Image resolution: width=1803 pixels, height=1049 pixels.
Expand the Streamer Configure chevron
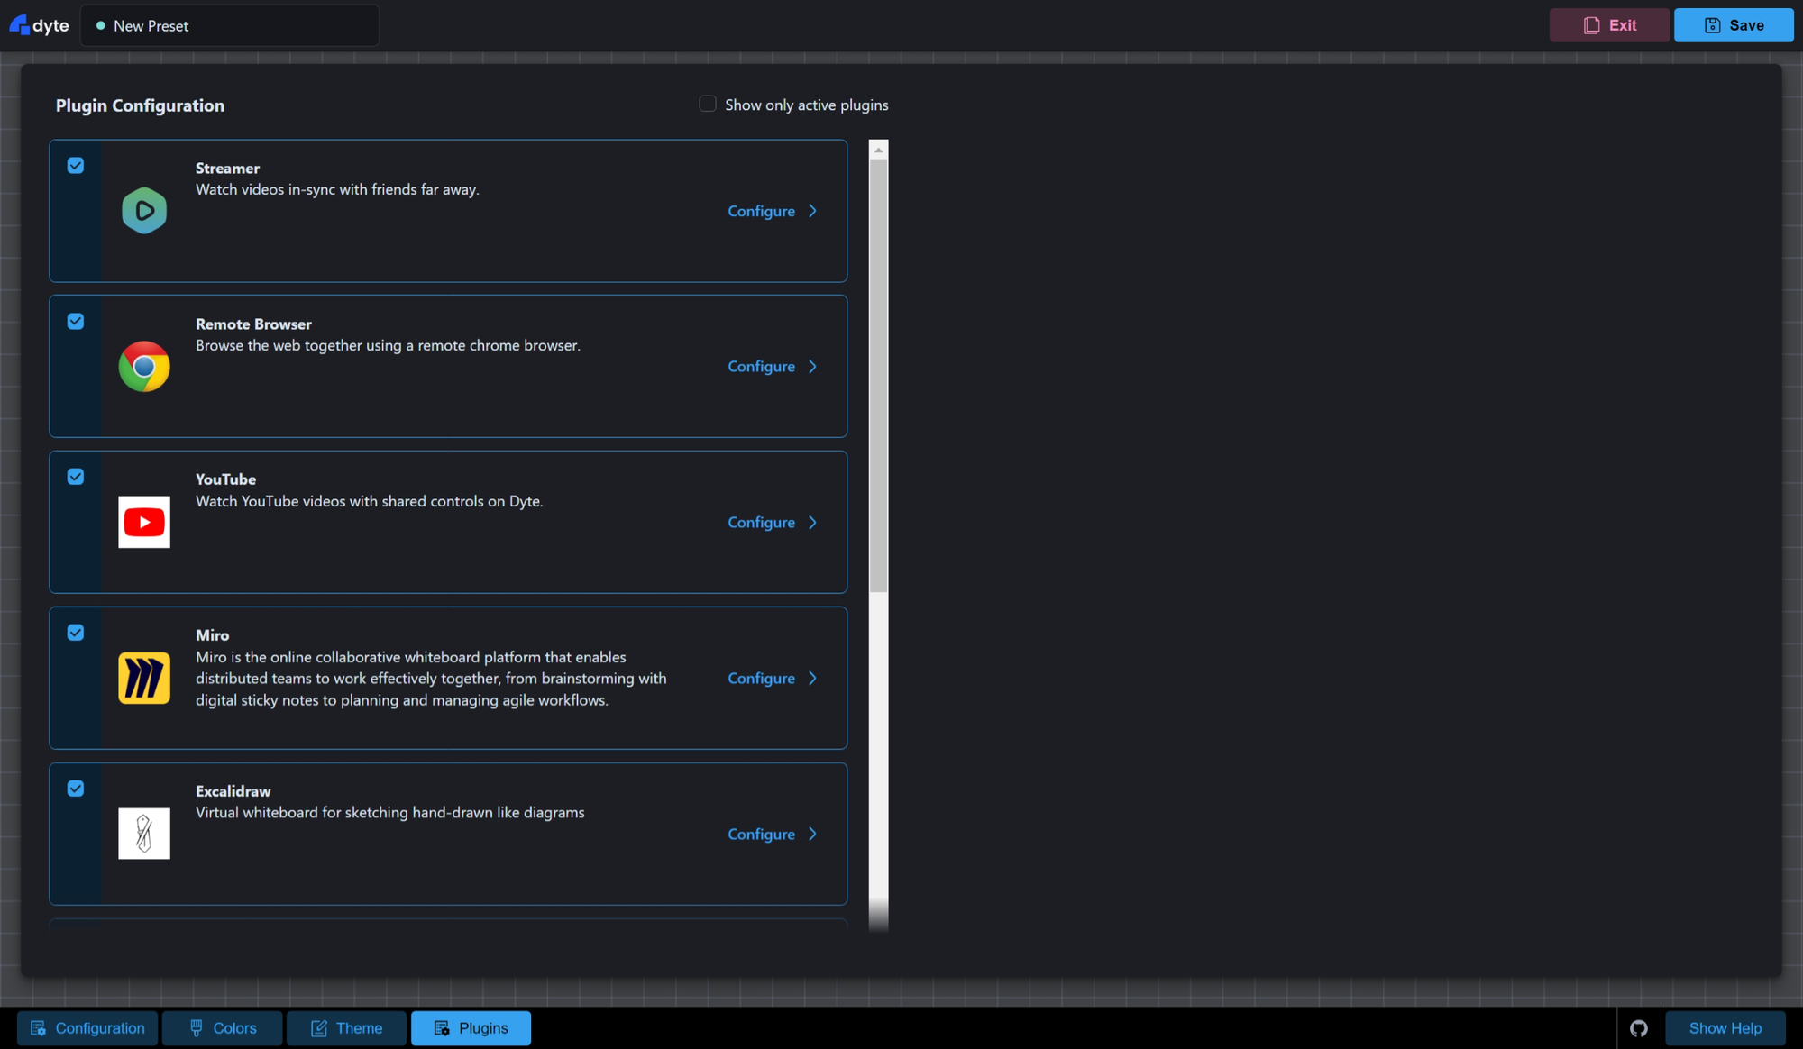812,211
